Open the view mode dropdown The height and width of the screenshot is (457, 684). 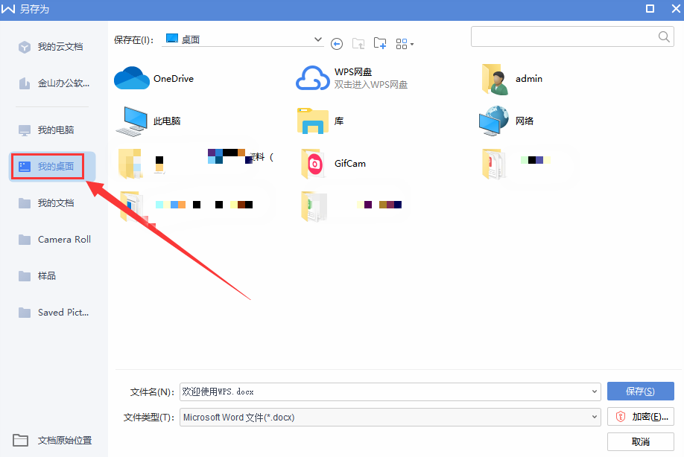click(405, 44)
